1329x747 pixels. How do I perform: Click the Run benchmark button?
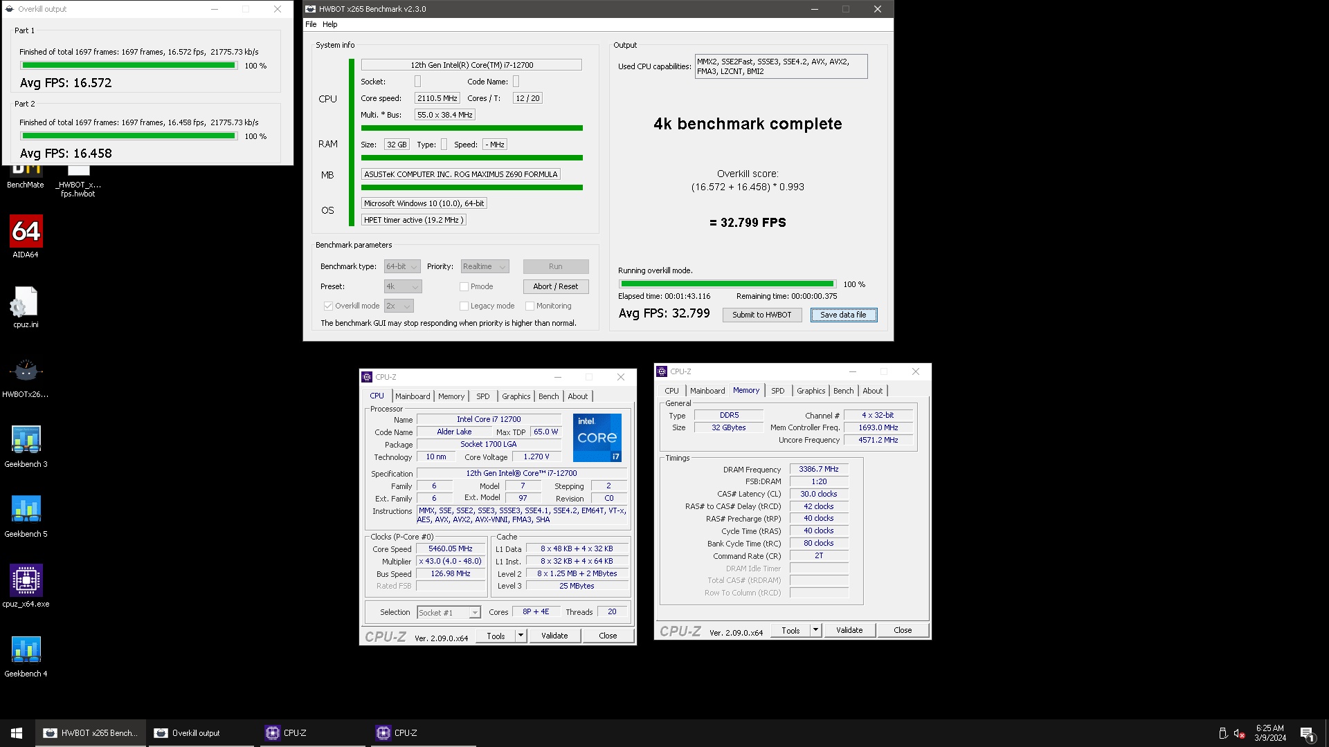click(x=556, y=266)
